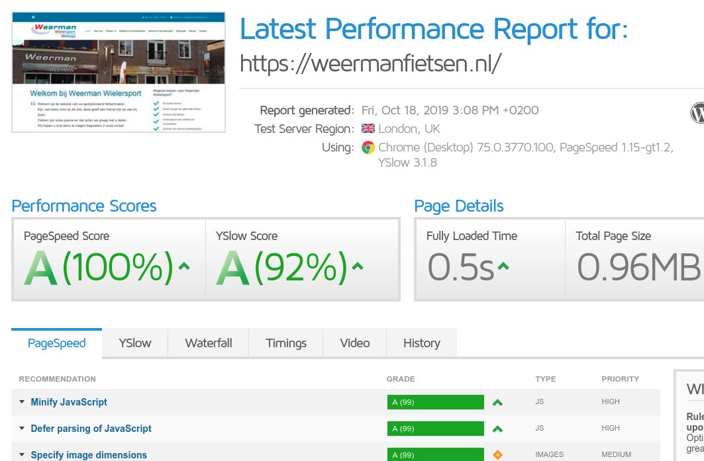Expand the Minify JavaScript recommendation

tap(69, 402)
